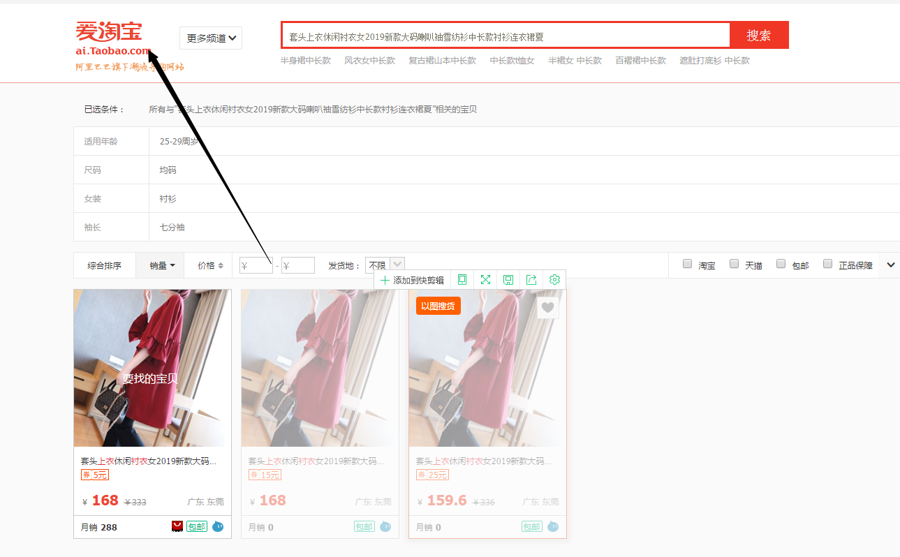The width and height of the screenshot is (900, 557).
Task: Click the copy icon in the floating image toolbar
Action: (462, 280)
